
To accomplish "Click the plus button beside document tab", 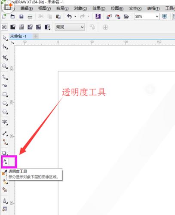I will click(x=36, y=36).
